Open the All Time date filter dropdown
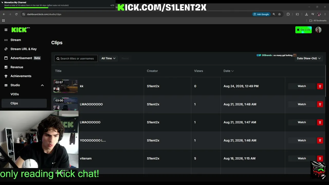The width and height of the screenshot is (329, 185). pyautogui.click(x=108, y=58)
